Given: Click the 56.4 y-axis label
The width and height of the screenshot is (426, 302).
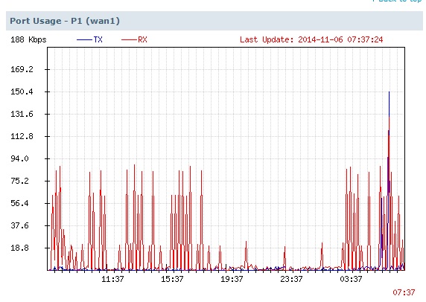Looking at the screenshot, I should [19, 203].
